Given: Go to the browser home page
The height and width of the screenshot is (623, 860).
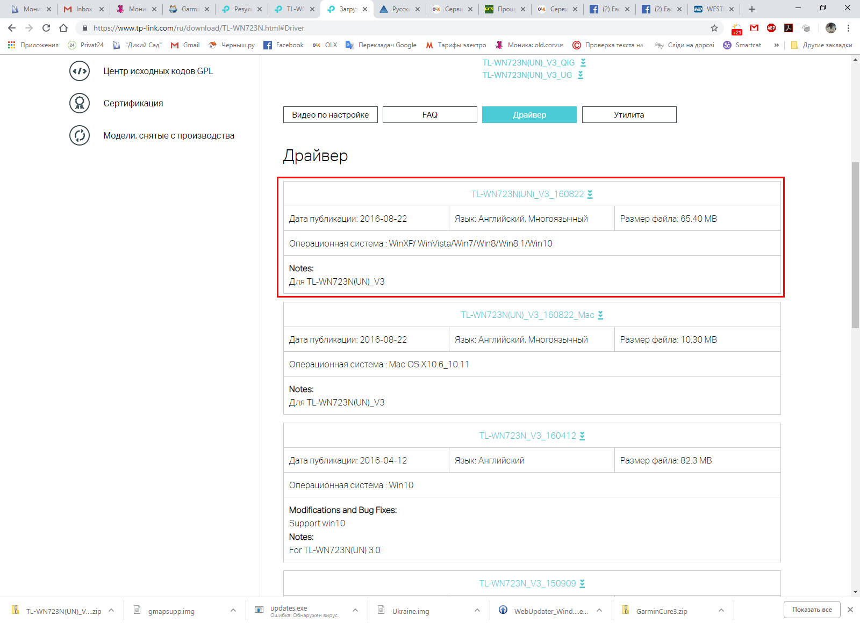Looking at the screenshot, I should pos(63,28).
